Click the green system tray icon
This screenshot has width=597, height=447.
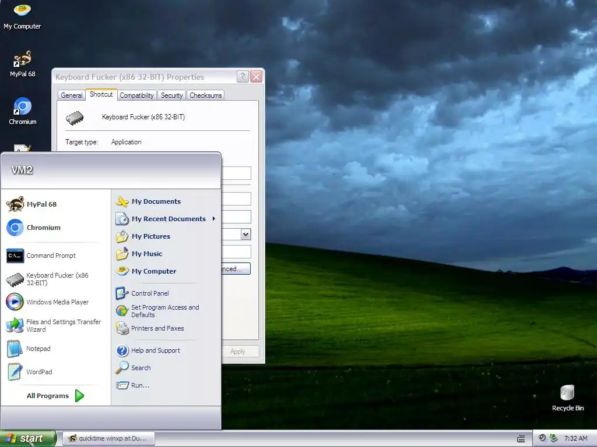pyautogui.click(x=554, y=438)
